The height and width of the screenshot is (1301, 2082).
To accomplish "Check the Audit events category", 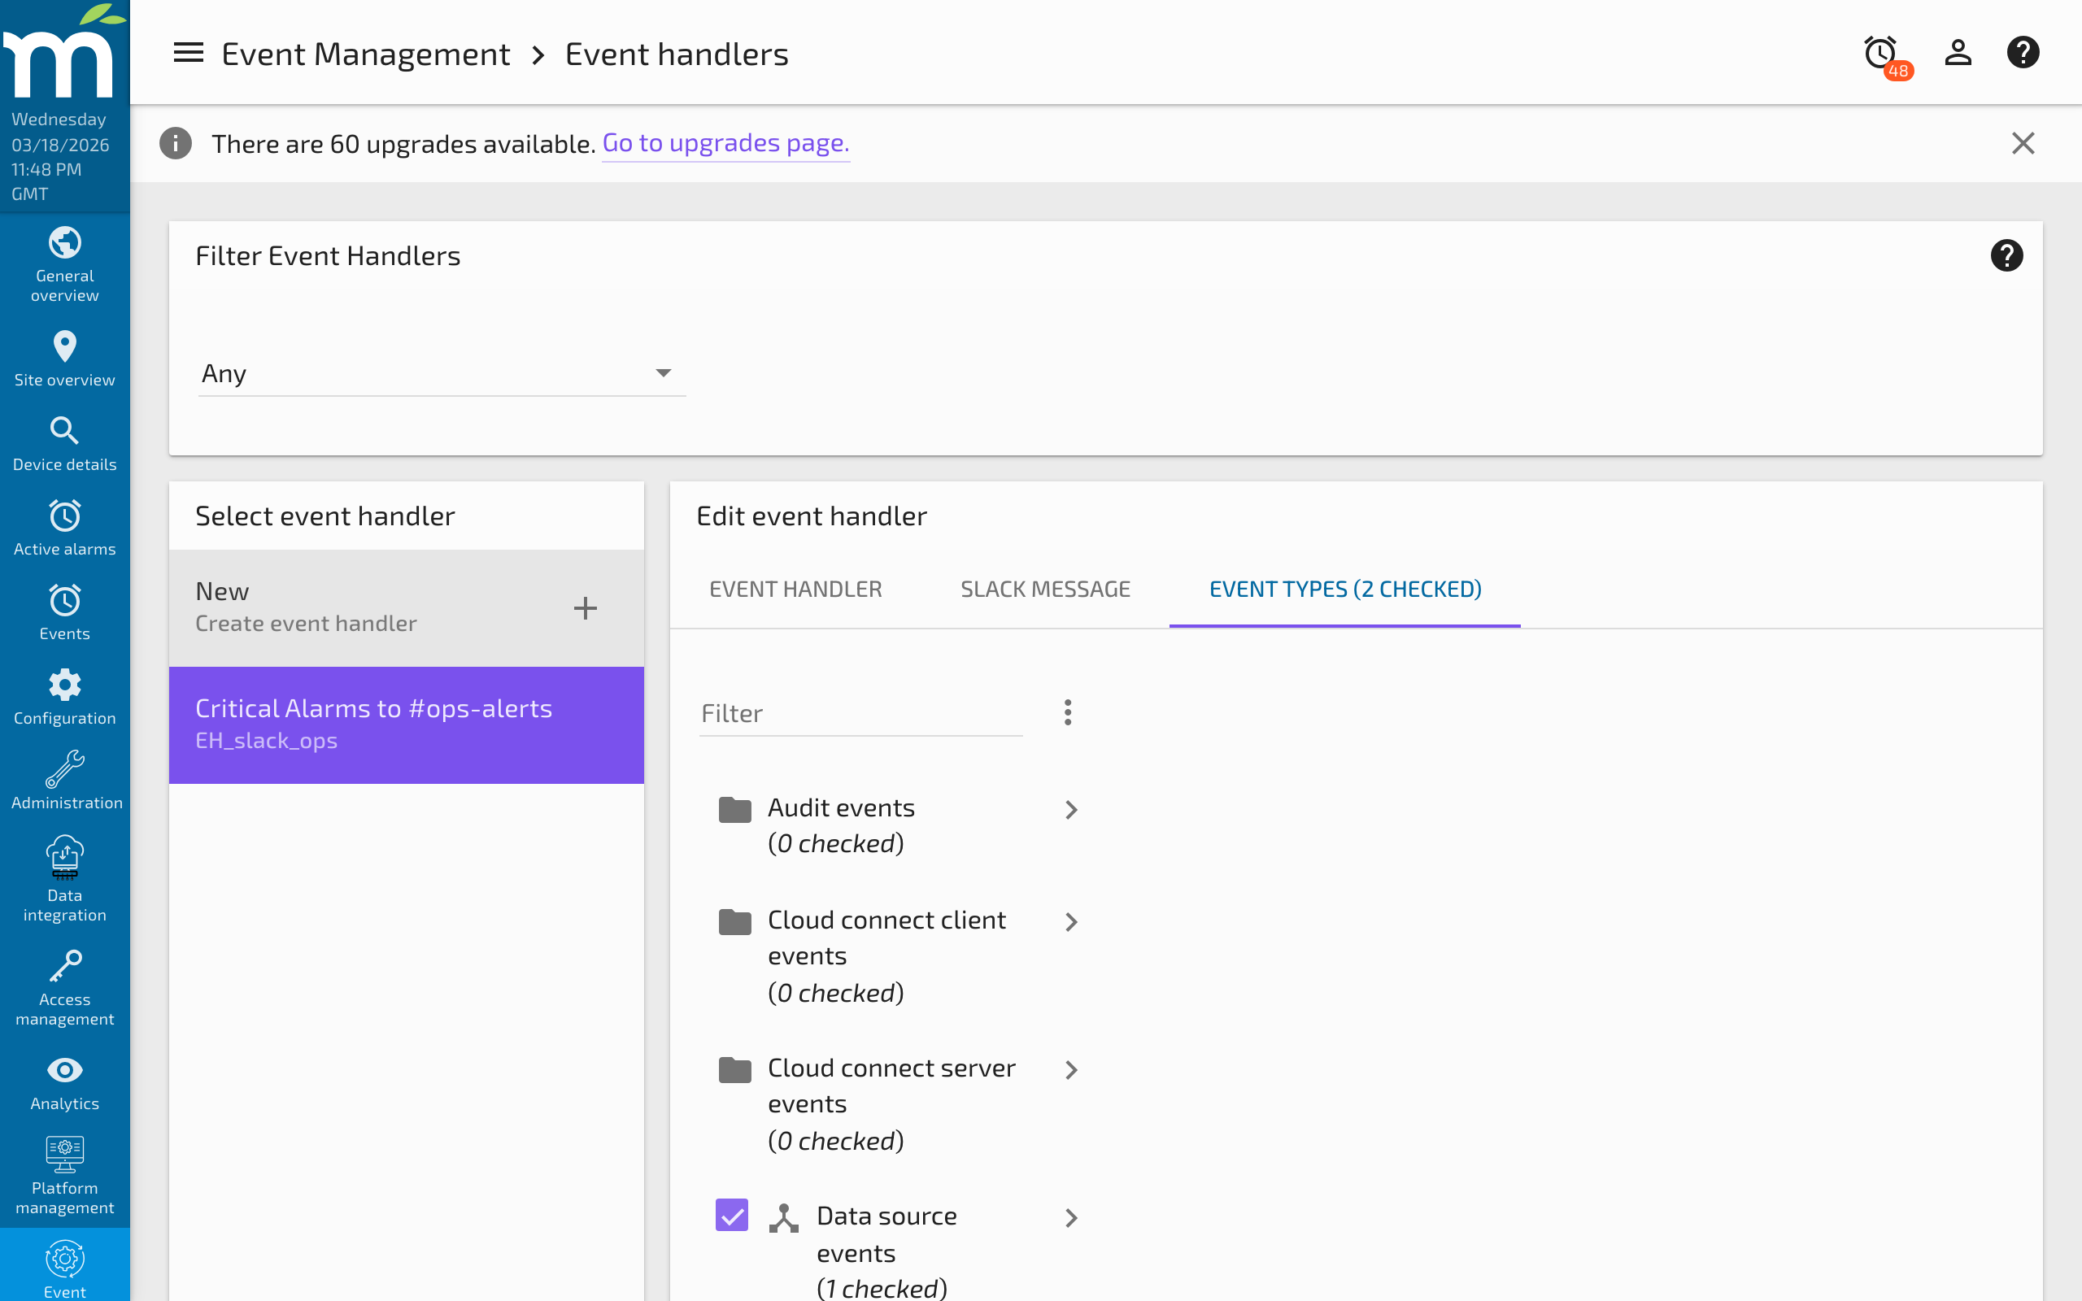I will pos(734,807).
